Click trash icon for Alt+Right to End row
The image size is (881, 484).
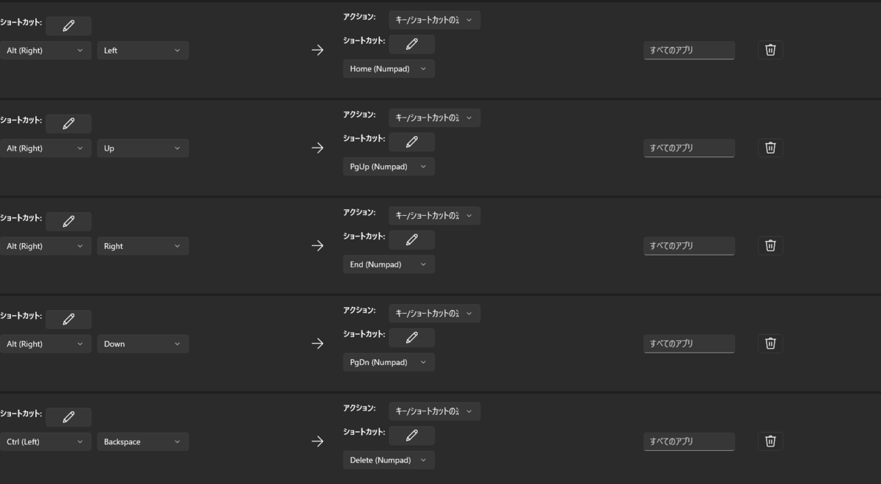click(x=770, y=245)
